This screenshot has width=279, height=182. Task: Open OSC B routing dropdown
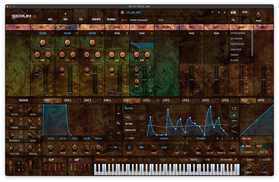point(67,34)
